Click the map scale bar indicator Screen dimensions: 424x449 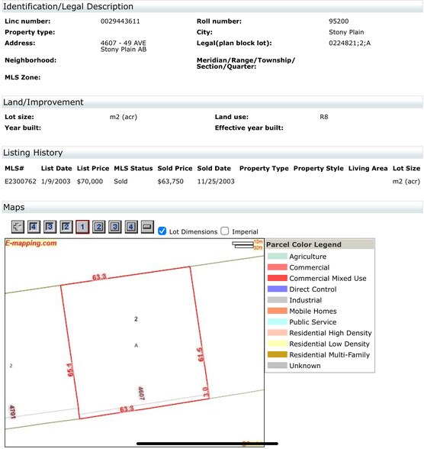243,244
